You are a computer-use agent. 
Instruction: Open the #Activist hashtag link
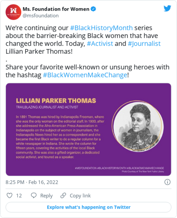pyautogui.click(x=100, y=44)
